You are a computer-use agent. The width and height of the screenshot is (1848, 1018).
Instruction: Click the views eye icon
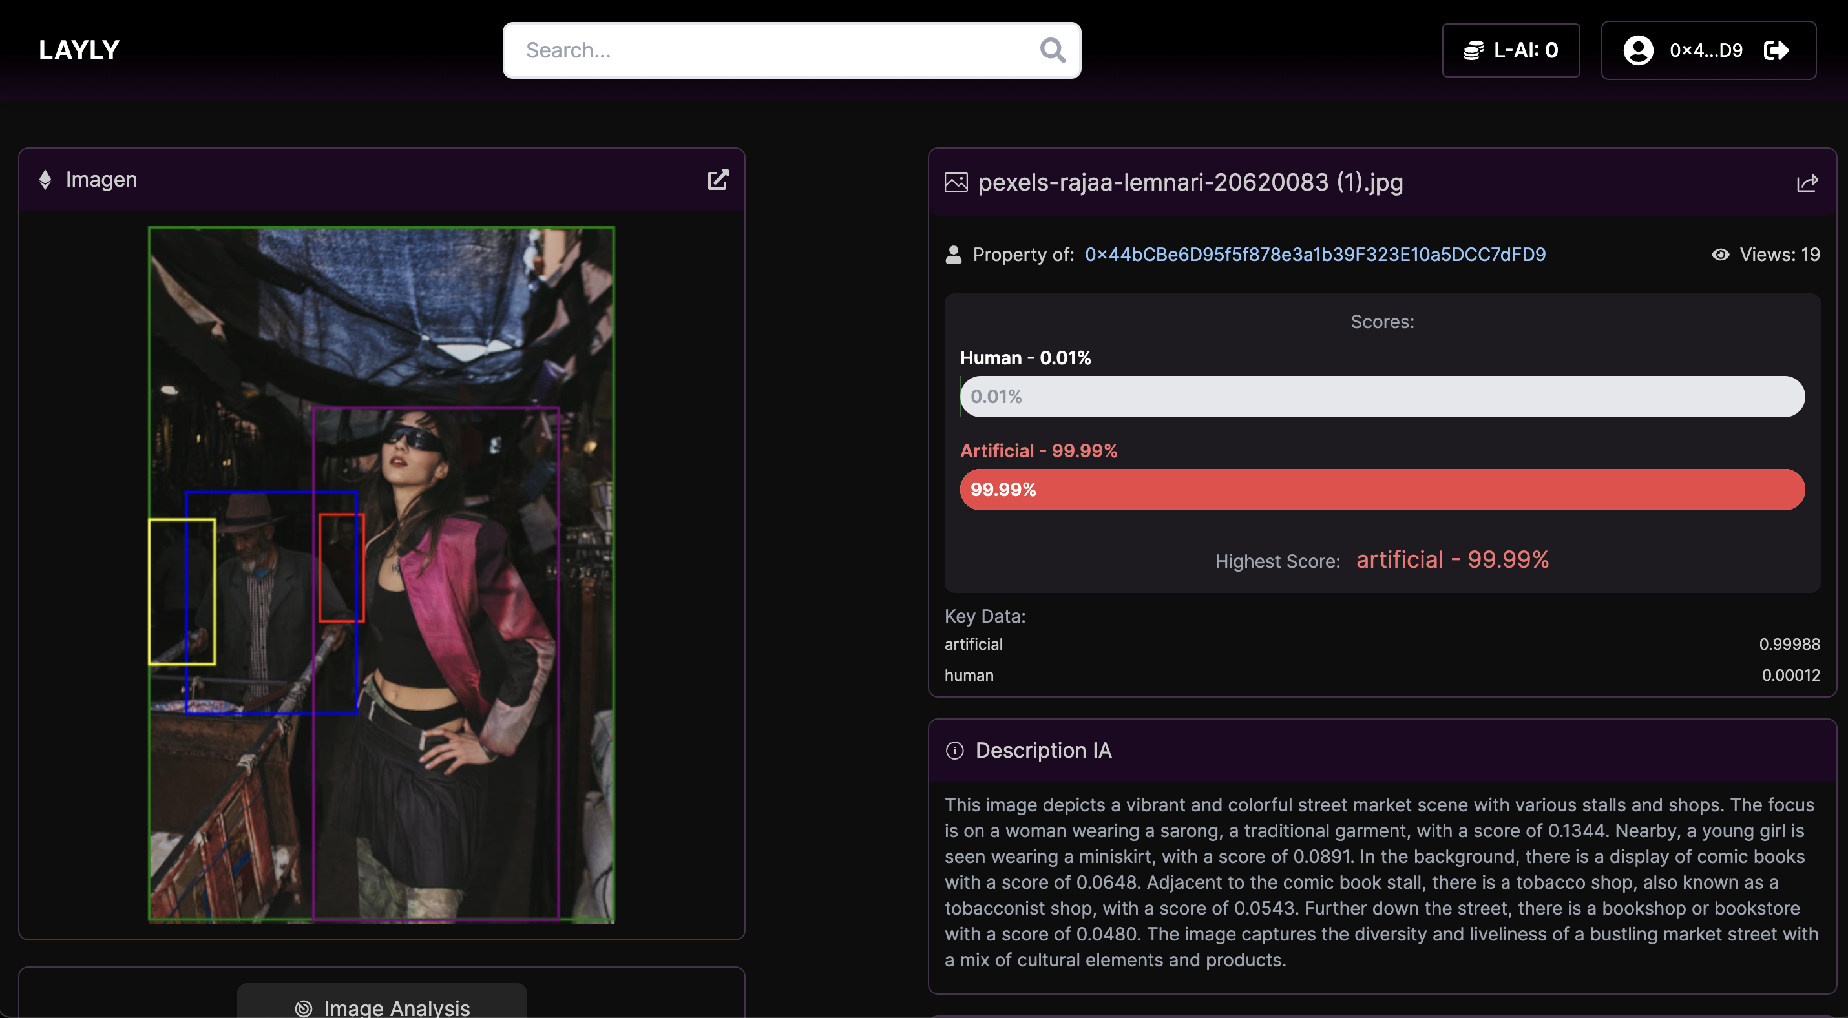click(1719, 254)
